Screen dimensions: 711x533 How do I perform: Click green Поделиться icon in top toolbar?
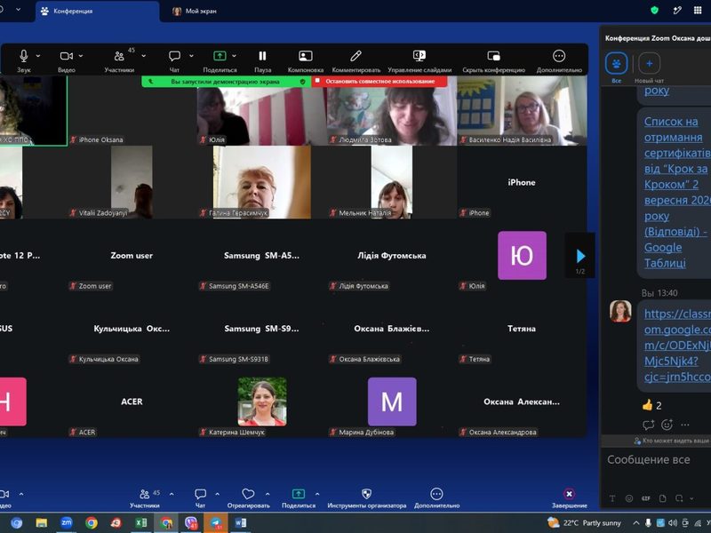220,56
